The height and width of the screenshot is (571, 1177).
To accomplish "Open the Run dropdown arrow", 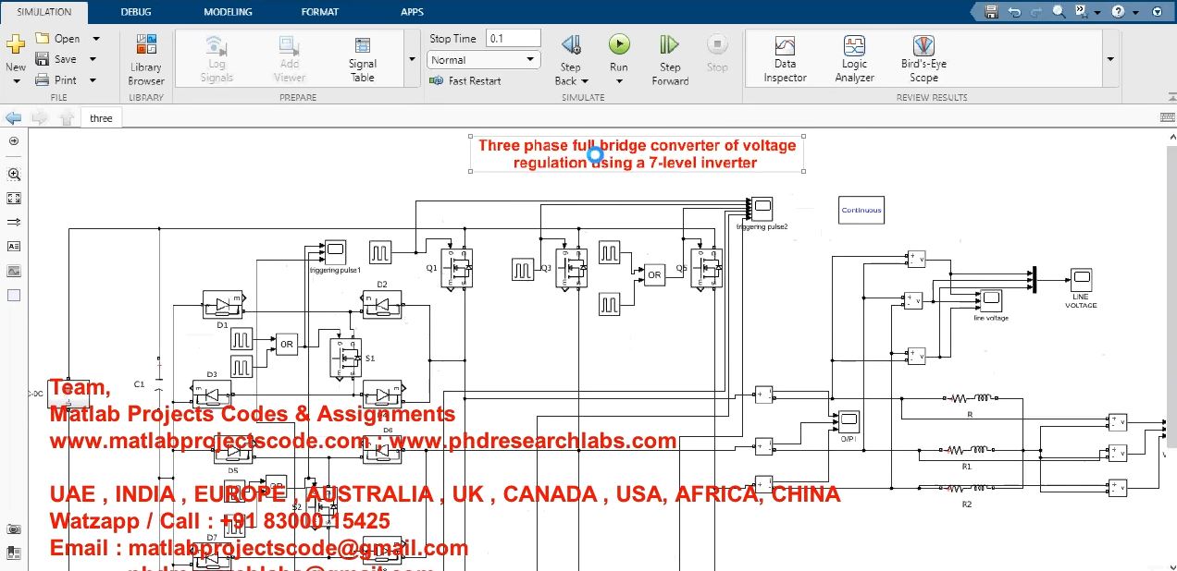I will click(x=619, y=81).
